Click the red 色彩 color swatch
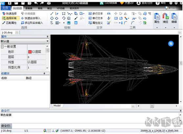This screenshot has height=134, width=183. pyautogui.click(x=30, y=52)
